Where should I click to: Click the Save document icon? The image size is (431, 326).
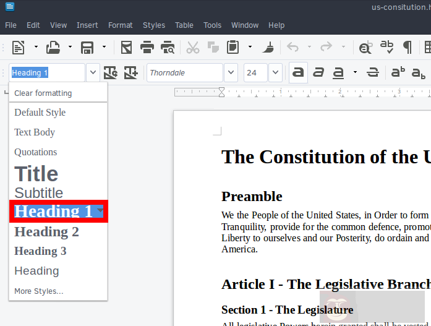tap(87, 47)
